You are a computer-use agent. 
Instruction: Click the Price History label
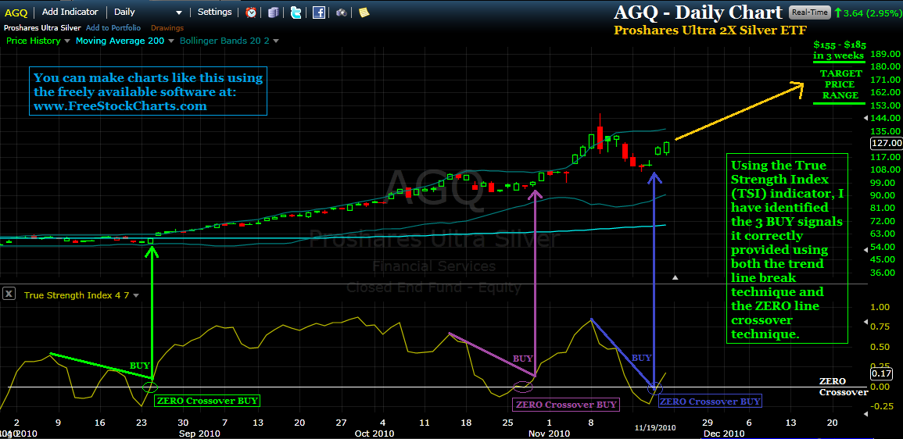click(x=34, y=41)
